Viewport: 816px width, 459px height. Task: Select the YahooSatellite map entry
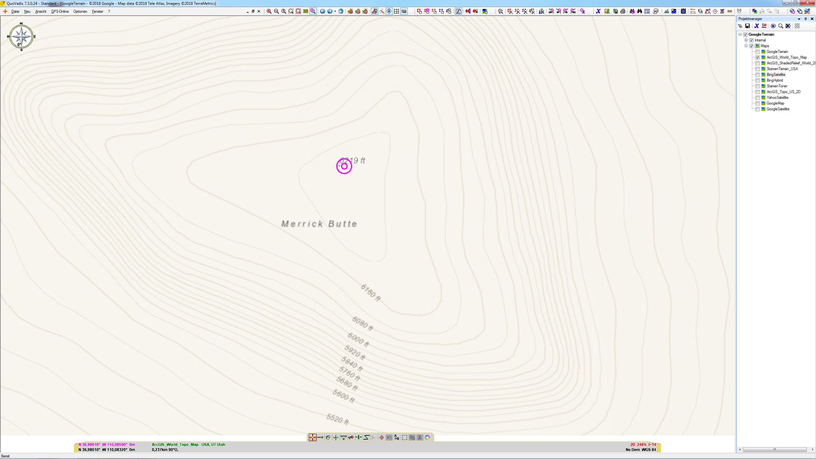(x=777, y=98)
